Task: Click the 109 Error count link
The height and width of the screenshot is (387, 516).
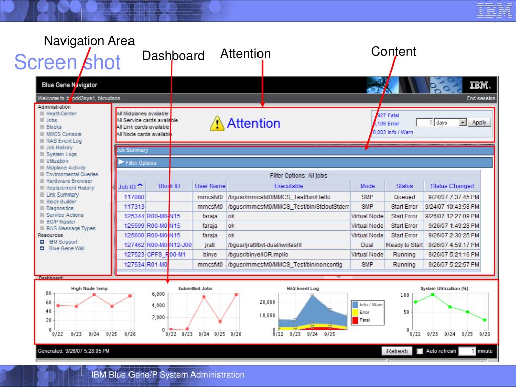Action: 386,124
